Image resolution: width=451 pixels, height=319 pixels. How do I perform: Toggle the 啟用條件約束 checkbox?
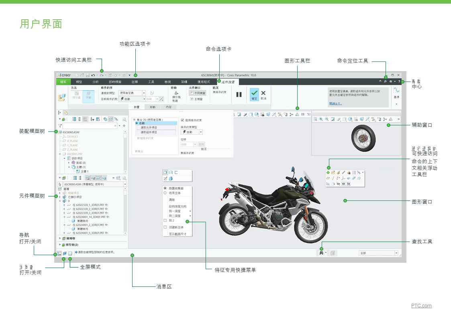click(182, 120)
